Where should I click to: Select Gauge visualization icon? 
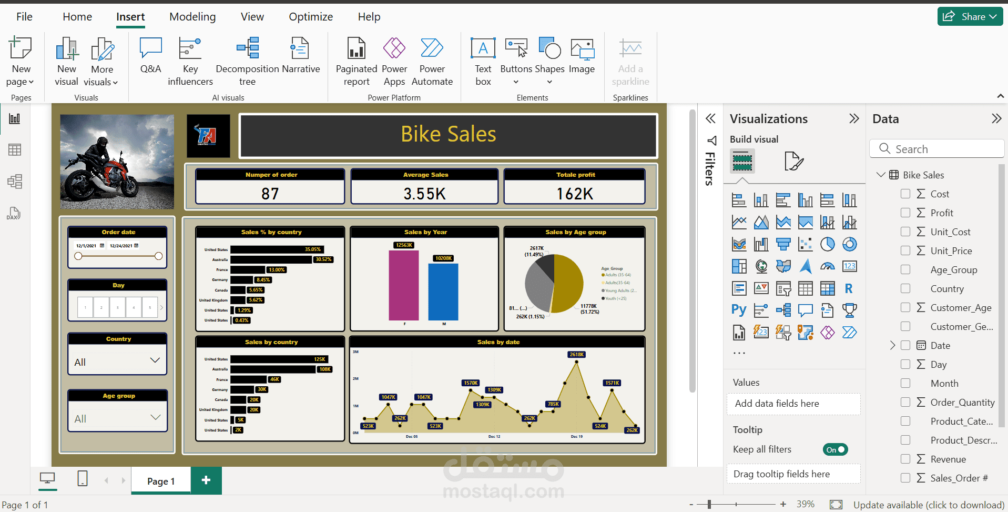pos(827,266)
